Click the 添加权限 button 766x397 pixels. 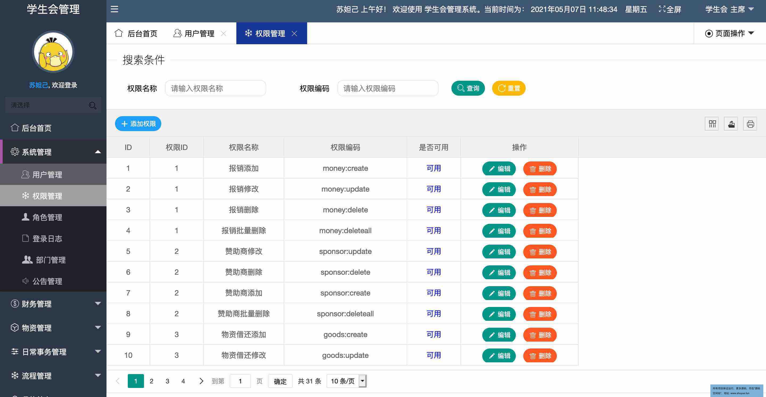(138, 124)
